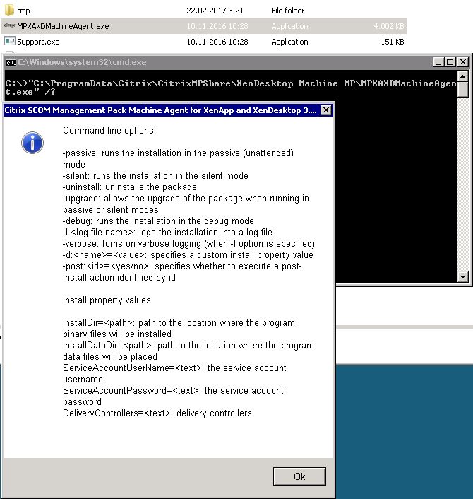Click the '-upgrade' option description line

point(186,204)
